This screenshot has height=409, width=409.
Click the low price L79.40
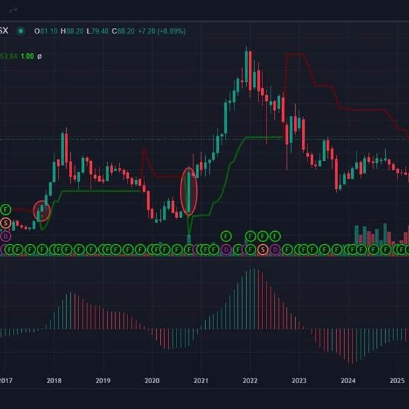coord(97,31)
